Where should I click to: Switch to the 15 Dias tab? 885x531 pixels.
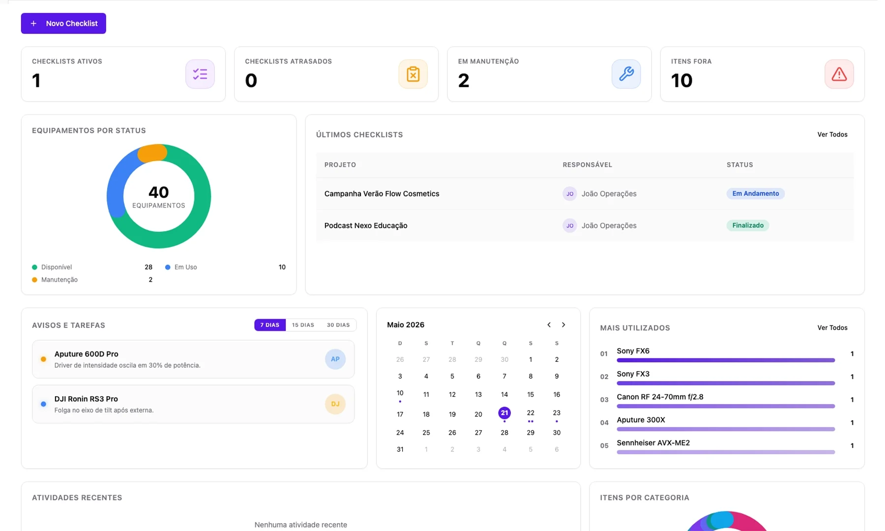pyautogui.click(x=303, y=325)
